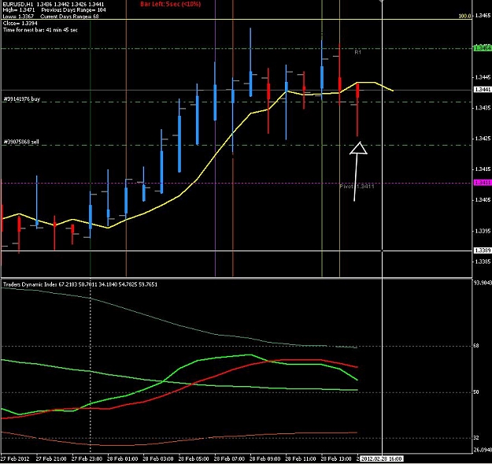
Task: Select the #39141976 buy order label
Action: (x=22, y=99)
